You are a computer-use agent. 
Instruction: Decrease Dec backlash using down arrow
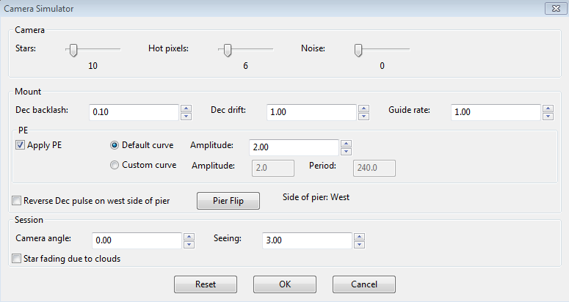click(186, 116)
